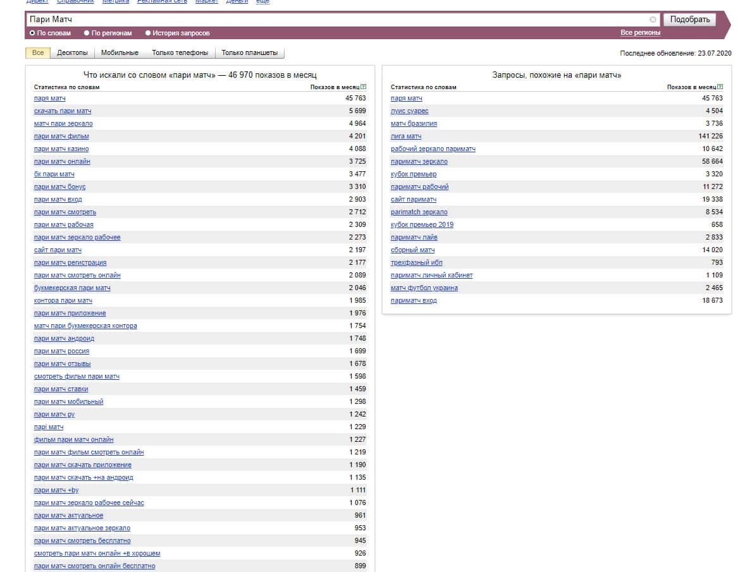
Task: Switch to the "Мобильные" tab
Action: 120,53
